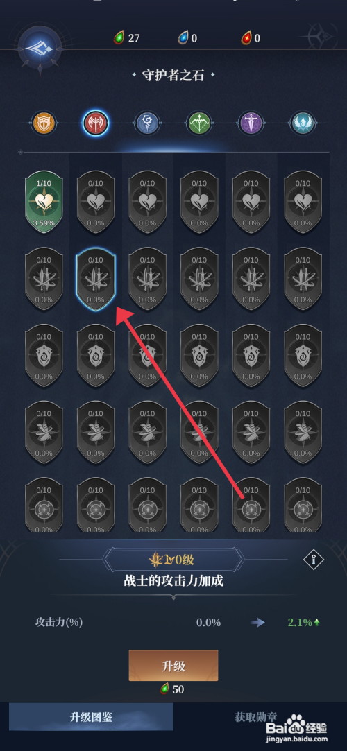Viewport: 347px width, 751px height.
Task: Click the green gem currency showing 27
Action: pos(126,38)
